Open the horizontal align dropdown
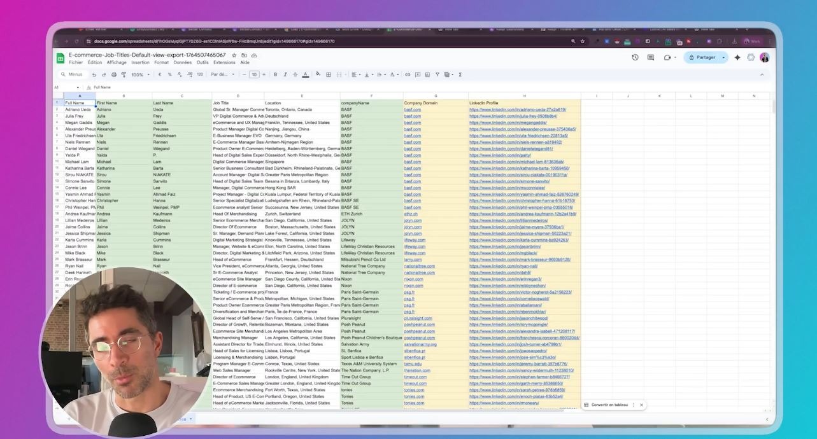This screenshot has height=439, width=817. point(355,74)
